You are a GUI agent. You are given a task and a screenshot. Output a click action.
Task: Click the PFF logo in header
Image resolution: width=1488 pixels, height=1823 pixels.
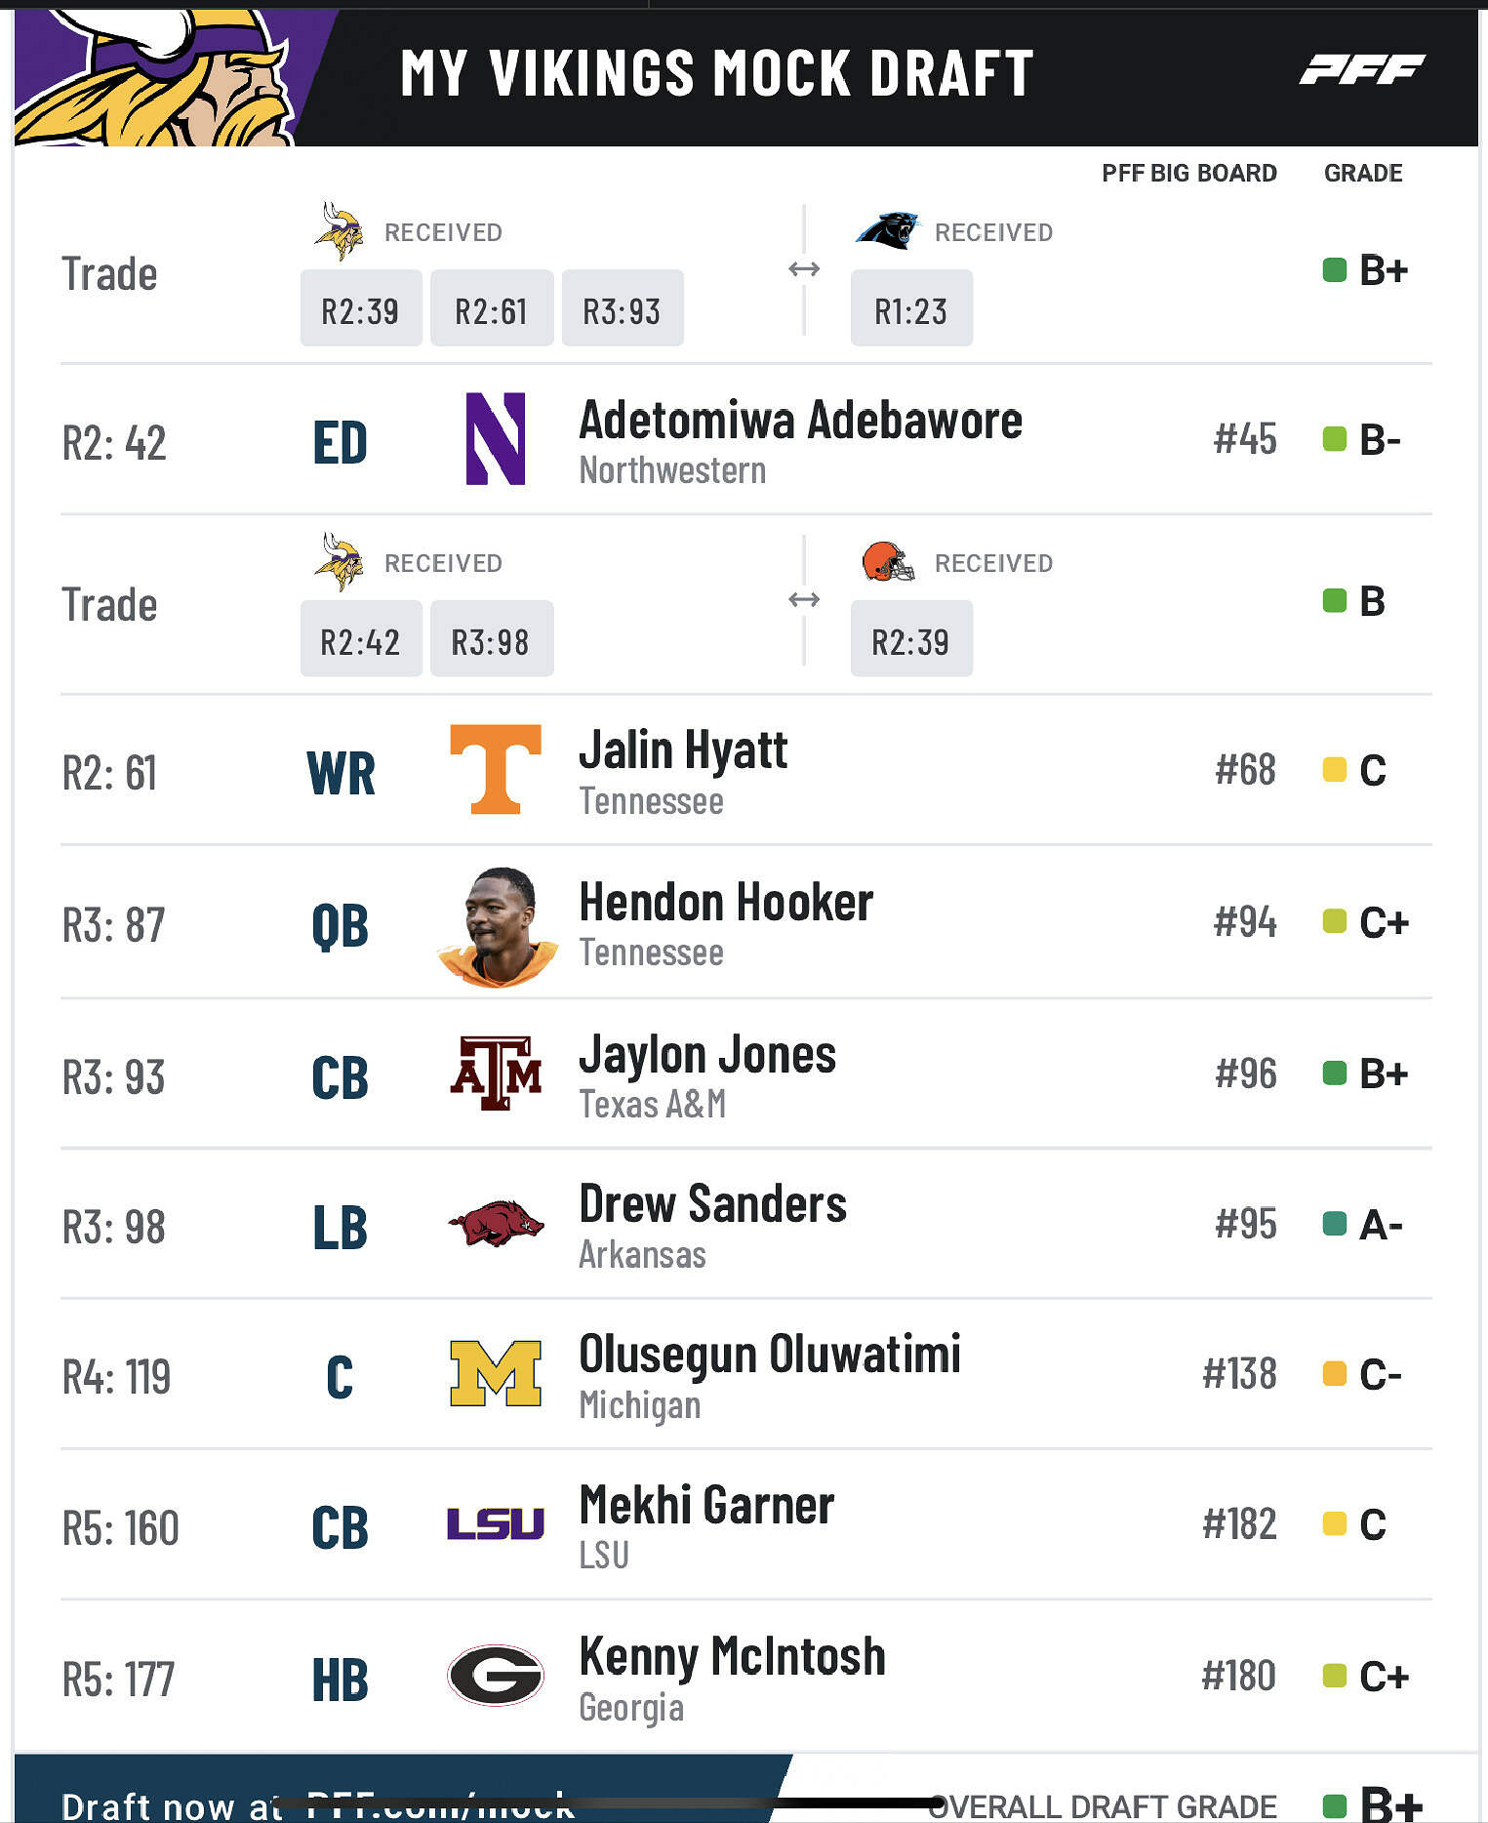pyautogui.click(x=1362, y=69)
